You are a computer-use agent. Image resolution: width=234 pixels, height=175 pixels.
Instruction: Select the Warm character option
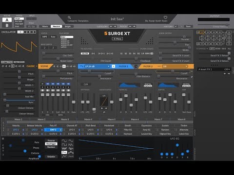coord(45,26)
